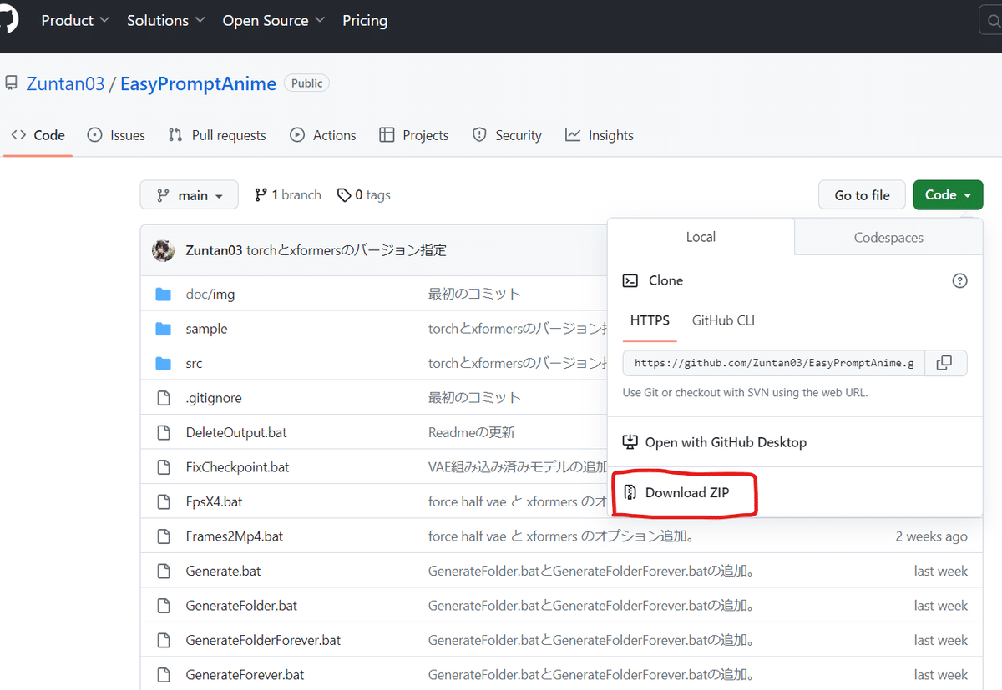Image resolution: width=1002 pixels, height=690 pixels.
Task: Toggle the green Code dropdown button
Action: (x=948, y=195)
